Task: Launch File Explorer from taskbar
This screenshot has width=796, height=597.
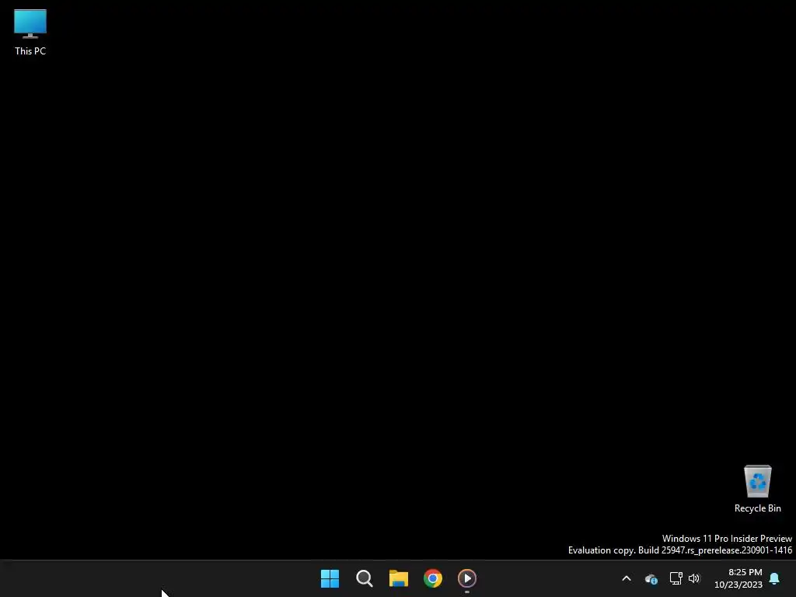Action: 399,578
